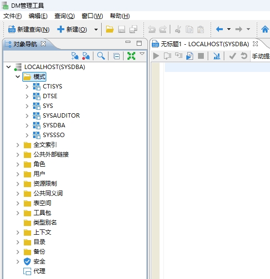The width and height of the screenshot is (270, 279).
Task: Expand the 表空间 tablespace folder
Action: point(18,203)
